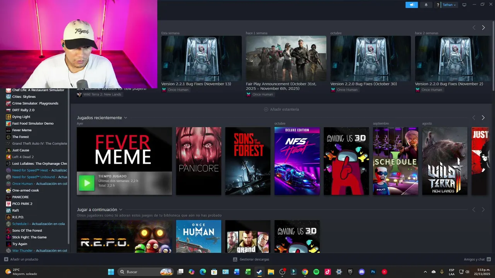
Task: Open the Tathan account dropdown
Action: coord(449,5)
